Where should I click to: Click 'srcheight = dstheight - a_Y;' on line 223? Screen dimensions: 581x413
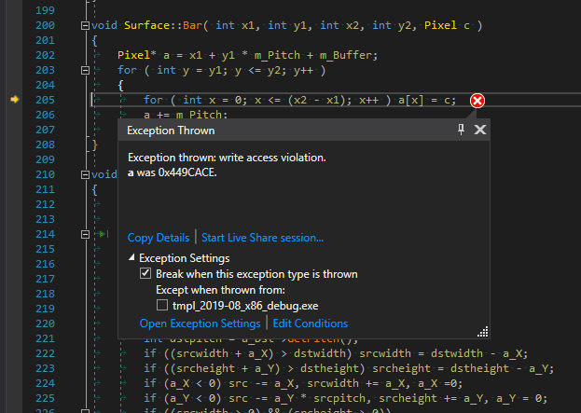[463, 368]
